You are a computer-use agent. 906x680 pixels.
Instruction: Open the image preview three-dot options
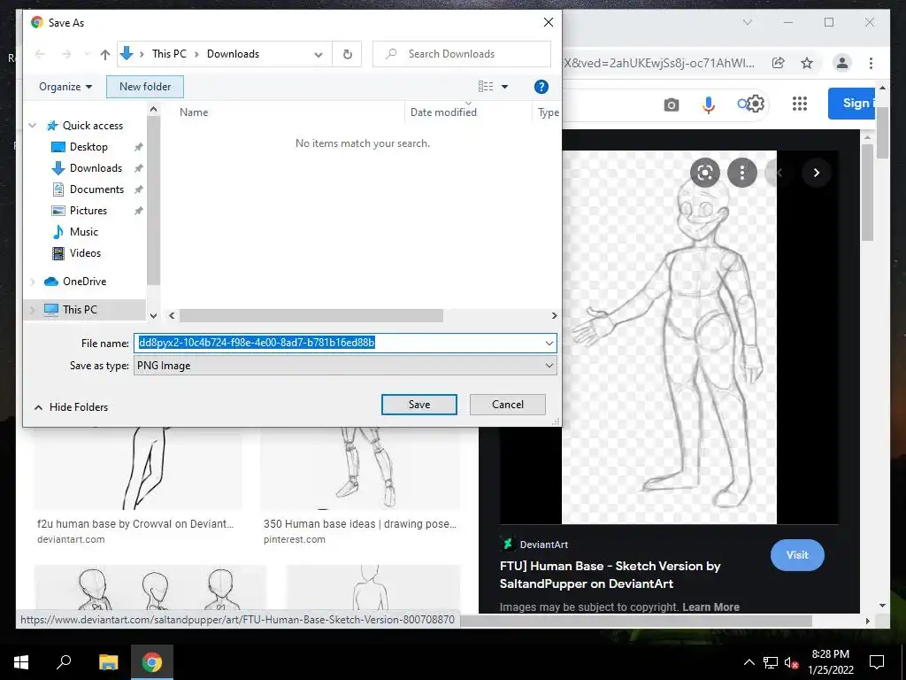click(x=742, y=173)
